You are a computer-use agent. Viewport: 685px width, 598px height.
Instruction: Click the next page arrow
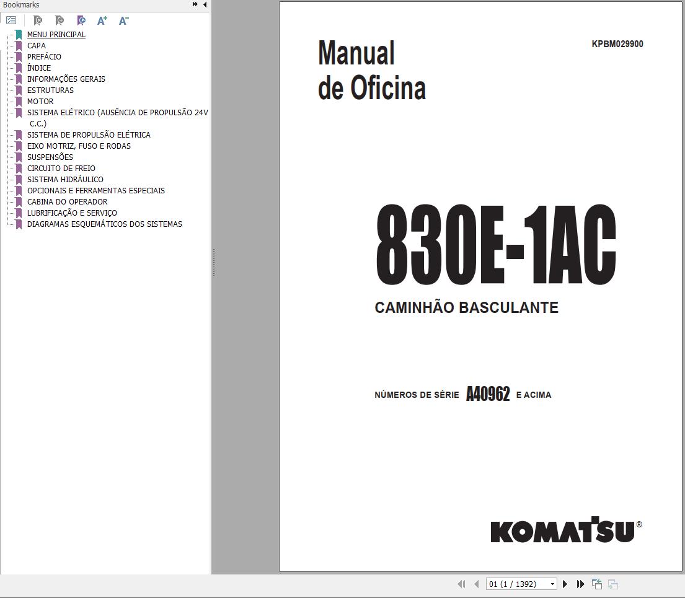(x=565, y=584)
